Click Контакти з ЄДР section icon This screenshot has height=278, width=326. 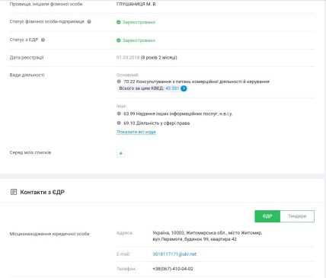[14, 192]
